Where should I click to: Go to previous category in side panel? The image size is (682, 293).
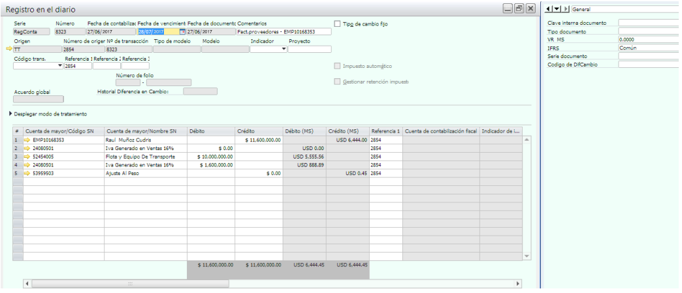pyautogui.click(x=549, y=9)
